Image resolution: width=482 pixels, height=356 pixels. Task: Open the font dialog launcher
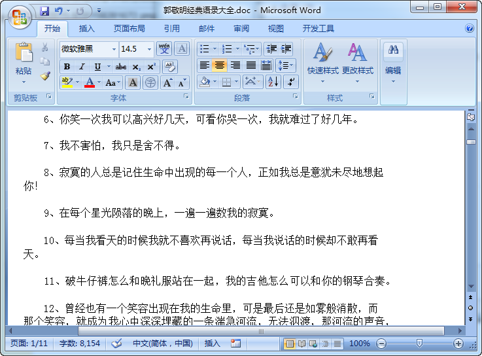tap(186, 96)
